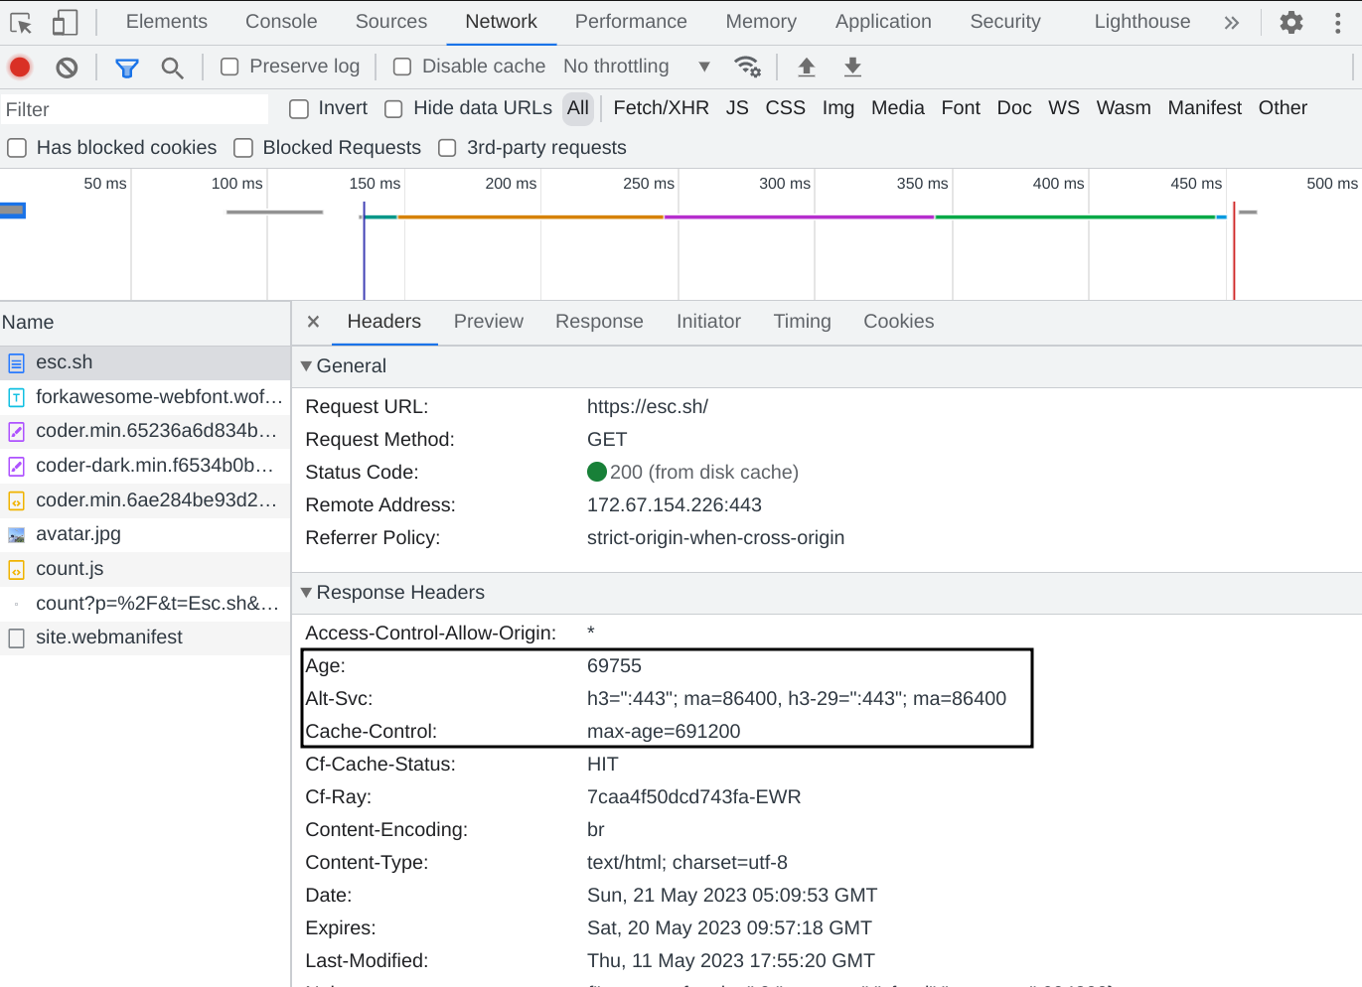
Task: Stop recording network log
Action: (20, 67)
